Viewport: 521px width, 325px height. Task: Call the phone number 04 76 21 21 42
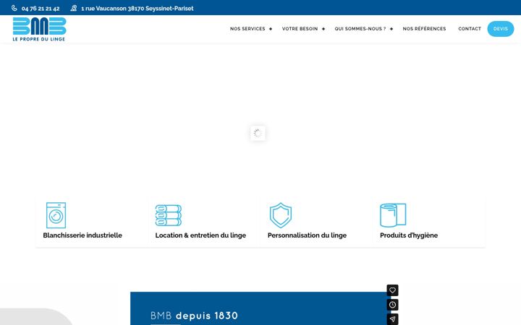tap(41, 9)
